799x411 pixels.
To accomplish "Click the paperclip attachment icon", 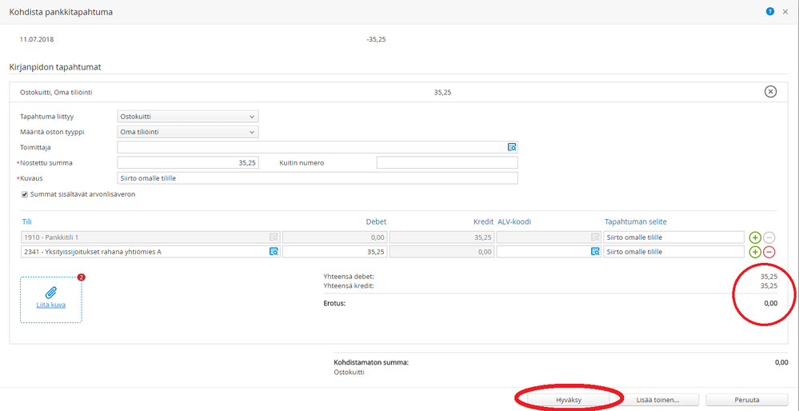I will pyautogui.click(x=51, y=293).
